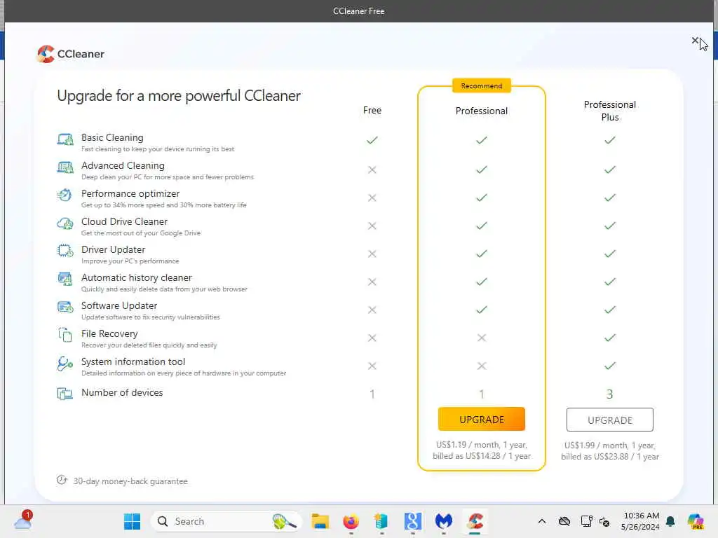The height and width of the screenshot is (538, 718).
Task: Click the File Recovery icon
Action: tap(65, 336)
